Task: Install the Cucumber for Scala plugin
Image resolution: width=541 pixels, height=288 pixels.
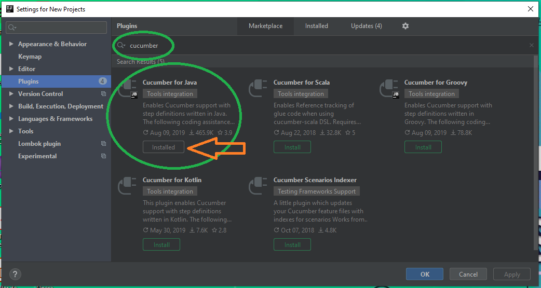Action: tap(292, 147)
